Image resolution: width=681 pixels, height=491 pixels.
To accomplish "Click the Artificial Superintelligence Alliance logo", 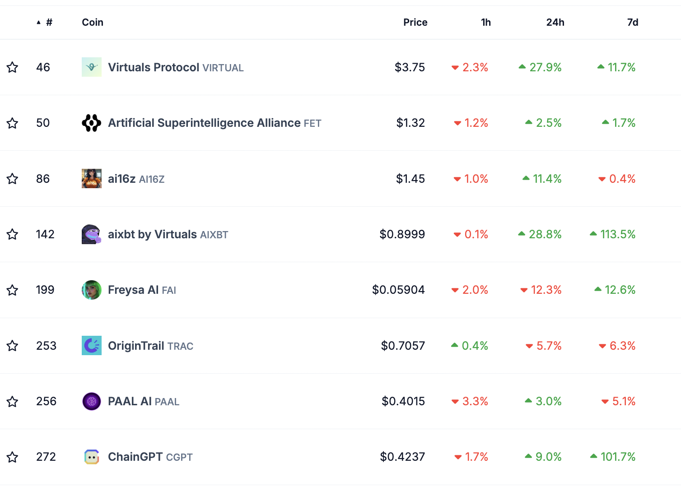I will tap(92, 123).
